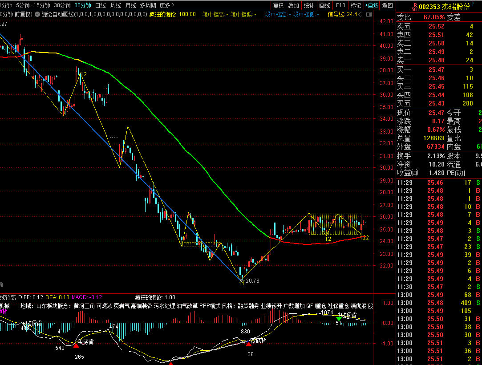
Task: Click the 信号线: 24.4 value
Action: [342, 14]
